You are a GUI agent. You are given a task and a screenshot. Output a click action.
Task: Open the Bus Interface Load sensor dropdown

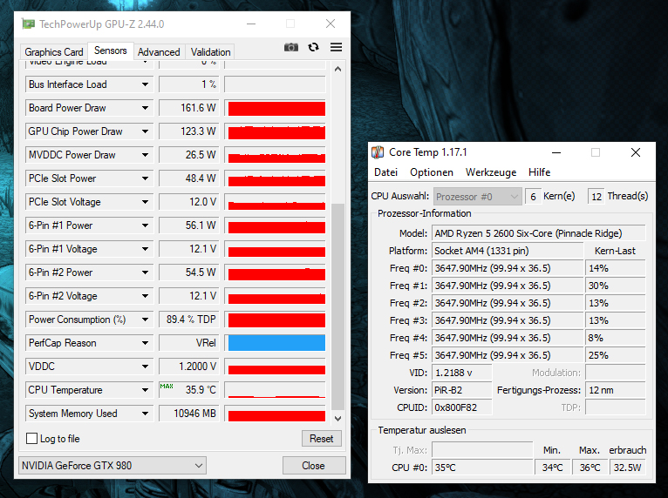[146, 84]
